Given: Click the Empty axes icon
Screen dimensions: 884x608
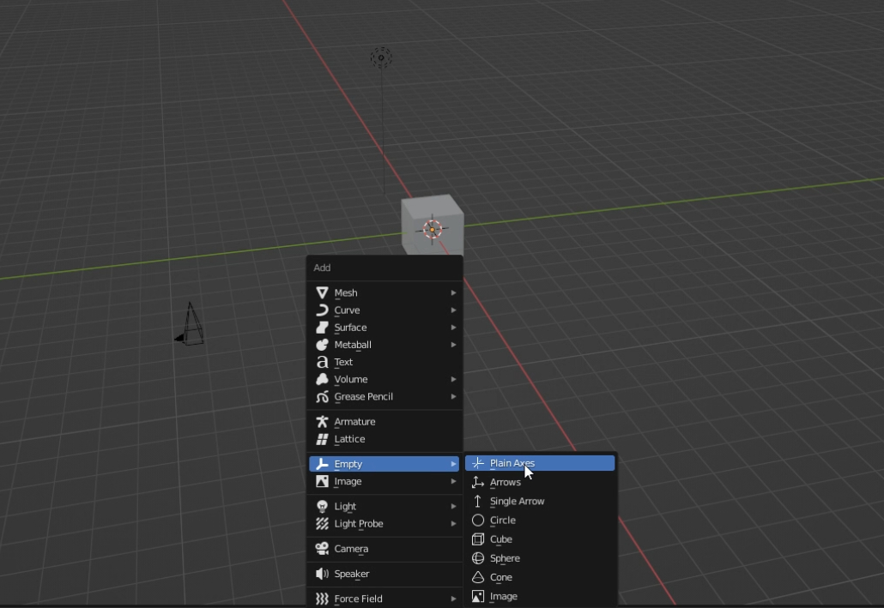Looking at the screenshot, I should click(322, 464).
